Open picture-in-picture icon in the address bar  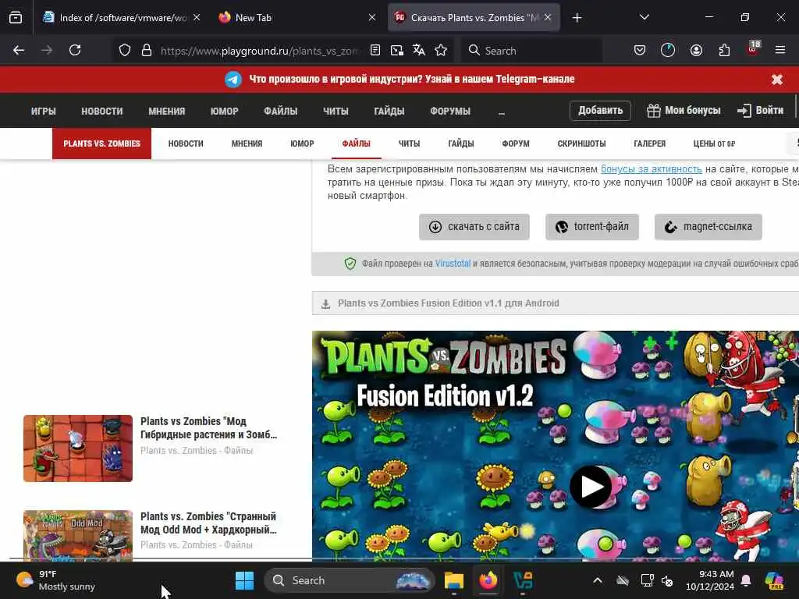[x=397, y=51]
